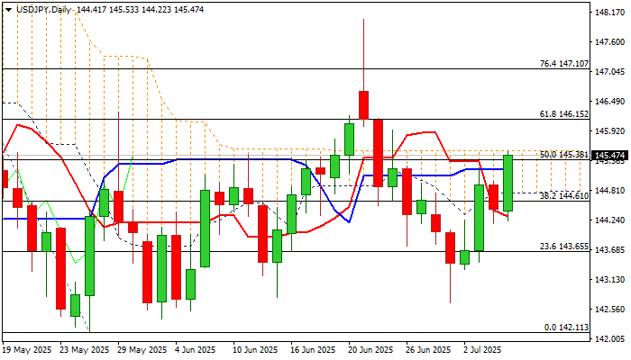
Task: Click the 2 Jul 2025 date label
Action: click(482, 350)
